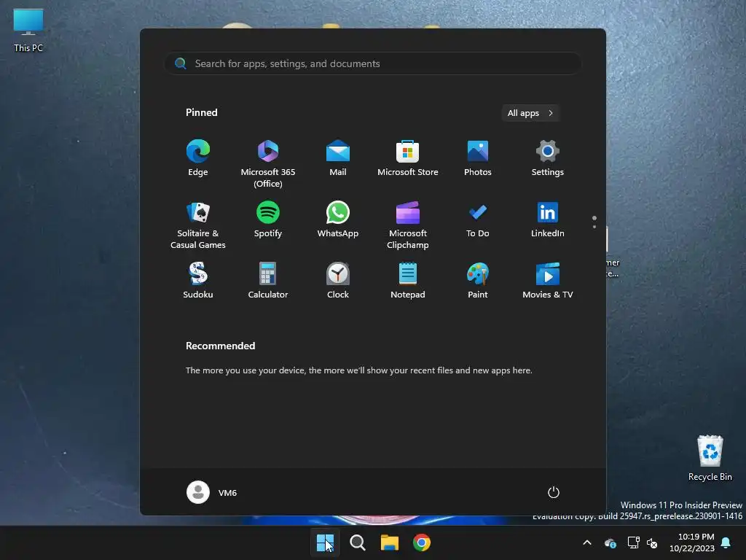Screen dimensions: 746x560
Task: Launch the Photos app
Action: click(478, 158)
